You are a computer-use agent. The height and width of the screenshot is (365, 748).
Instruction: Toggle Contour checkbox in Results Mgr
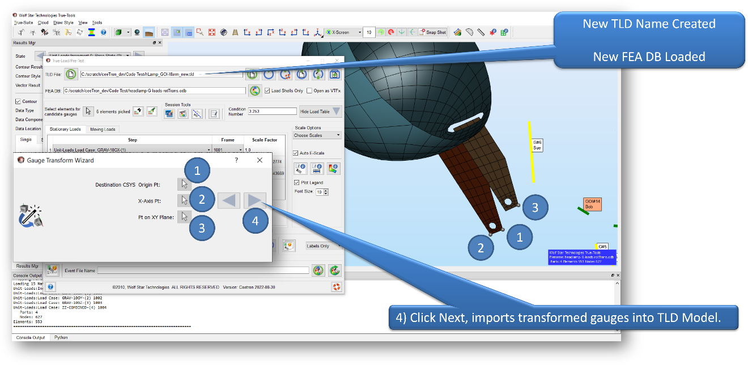point(18,101)
